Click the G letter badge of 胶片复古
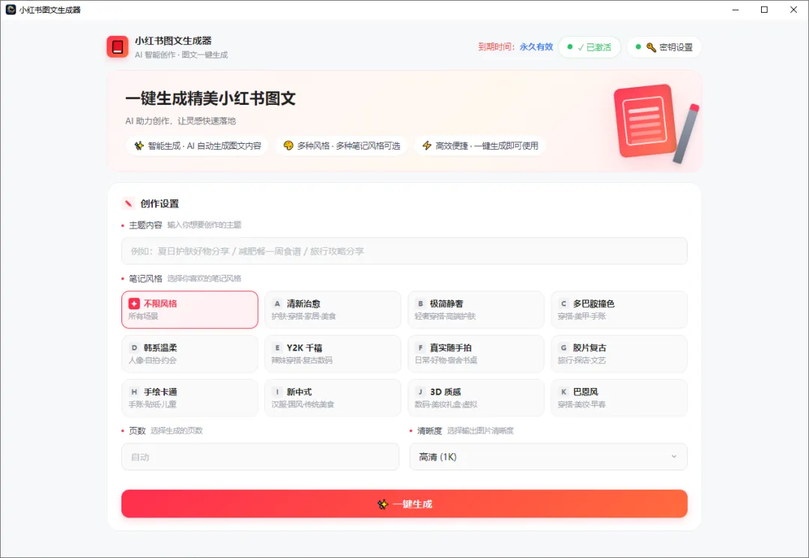Screen dimensions: 809x558 (x=563, y=348)
